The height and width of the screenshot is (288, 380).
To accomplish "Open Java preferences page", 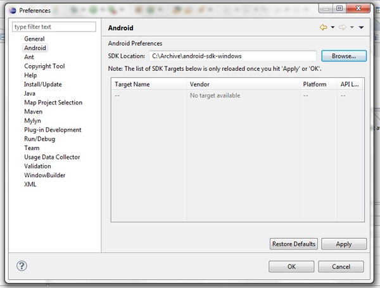I will (x=30, y=94).
